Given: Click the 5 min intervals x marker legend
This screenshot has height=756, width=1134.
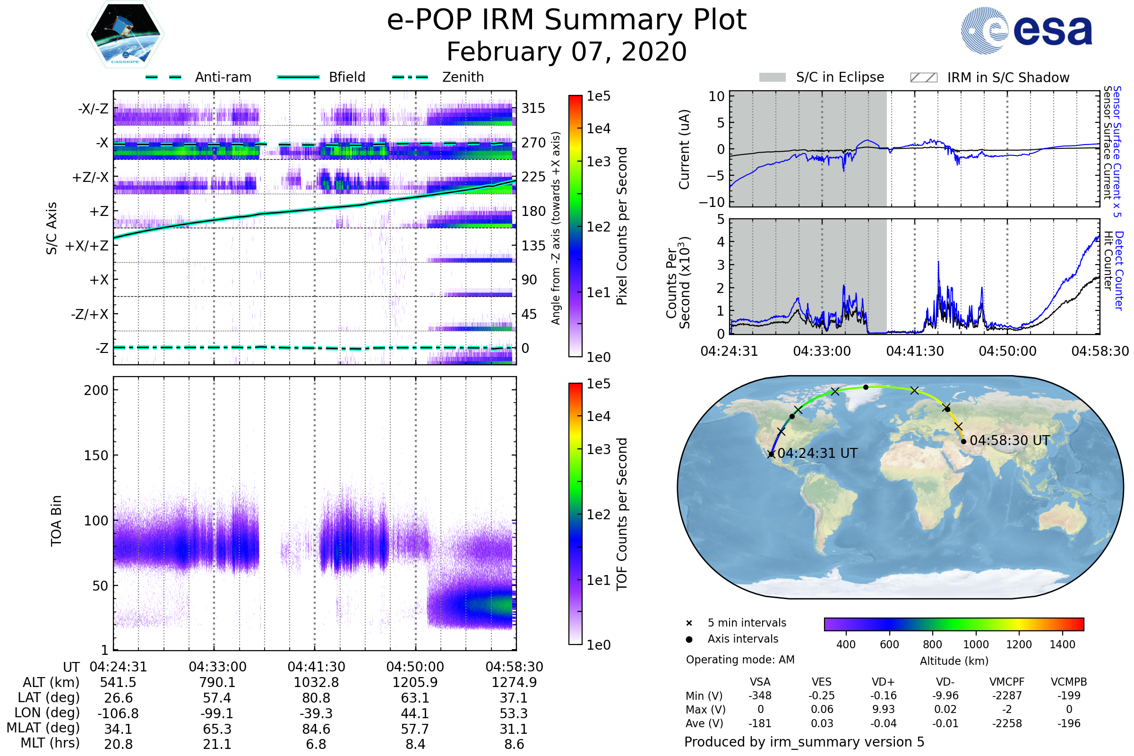Looking at the screenshot, I should pos(689,623).
